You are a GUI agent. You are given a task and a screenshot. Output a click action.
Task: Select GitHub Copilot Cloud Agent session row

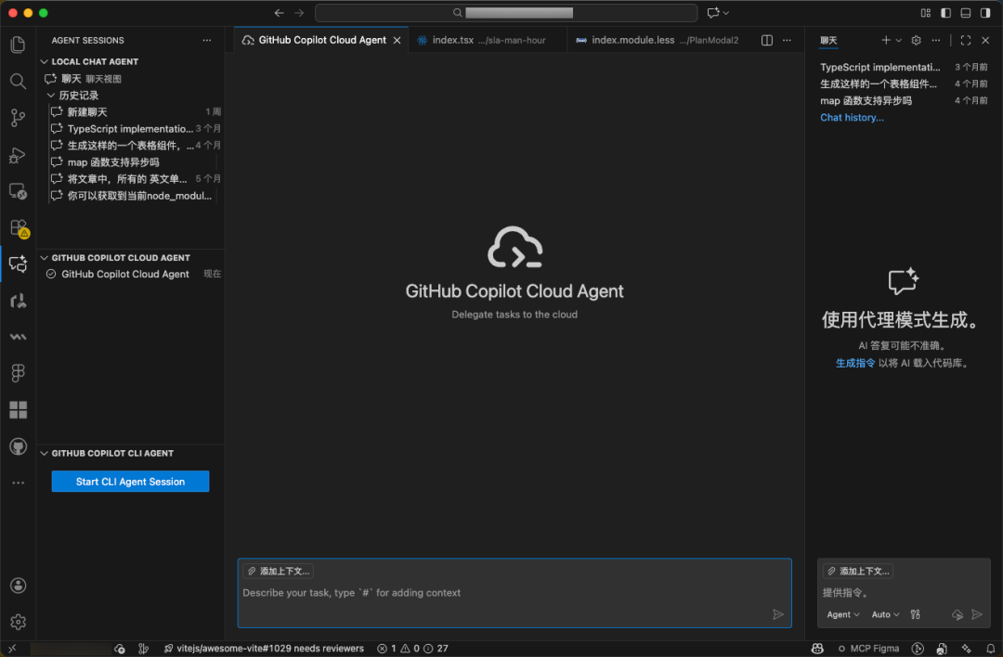131,274
